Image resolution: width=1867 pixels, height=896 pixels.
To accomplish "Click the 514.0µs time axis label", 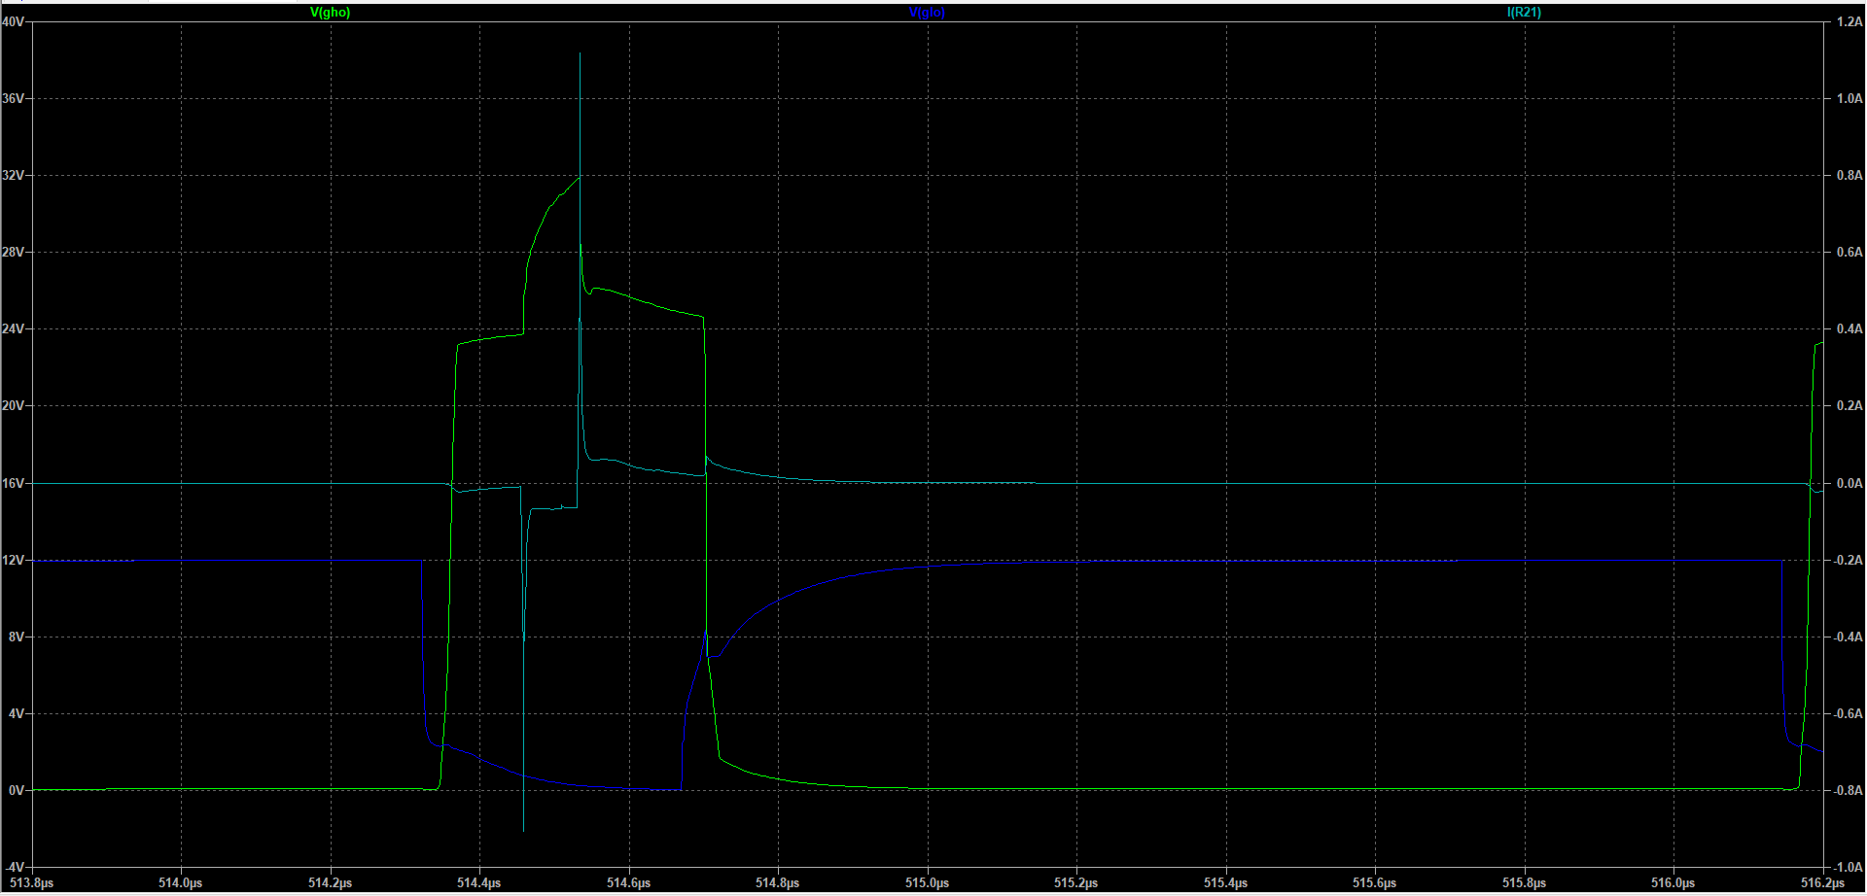I will [x=181, y=882].
